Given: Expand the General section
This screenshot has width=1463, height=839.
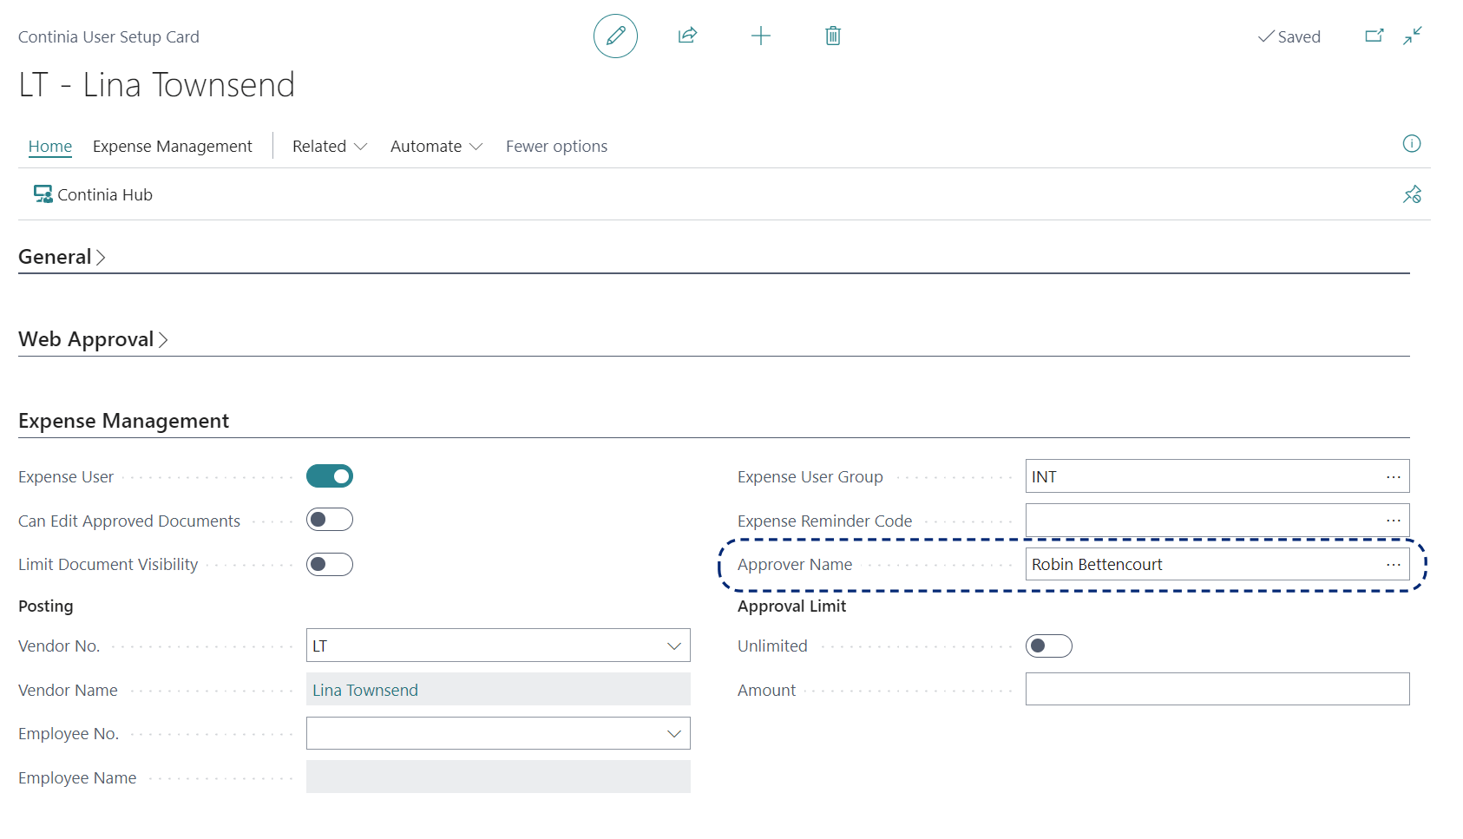Looking at the screenshot, I should tap(62, 257).
